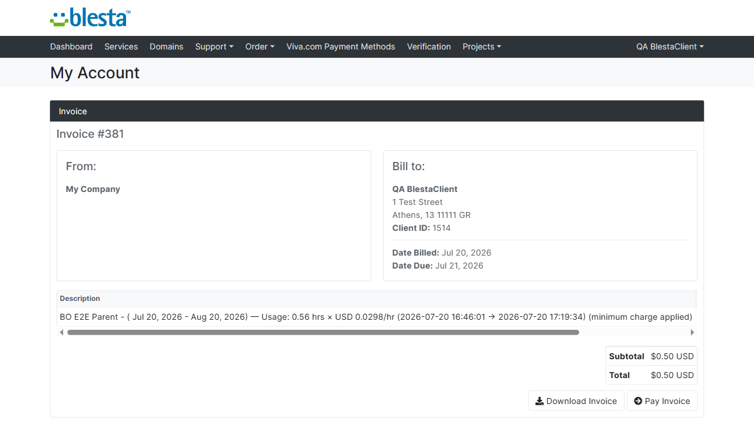Open Viva.com Payment Methods
Image resolution: width=754 pixels, height=424 pixels.
click(340, 47)
